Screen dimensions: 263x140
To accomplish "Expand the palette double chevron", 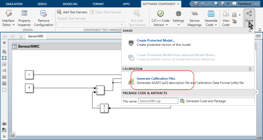I will [x=4, y=136].
